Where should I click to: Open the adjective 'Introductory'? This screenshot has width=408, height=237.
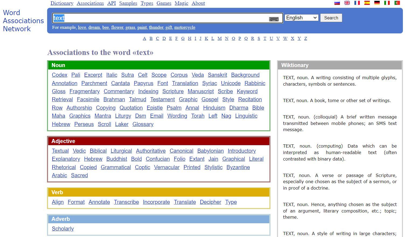pos(242,151)
